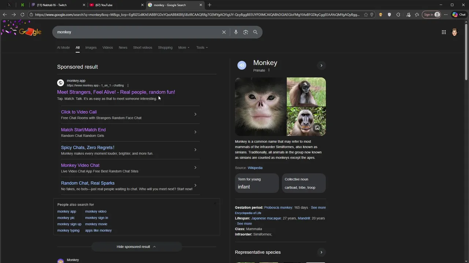Clear the search box with the X icon
The width and height of the screenshot is (469, 263).
(224, 32)
